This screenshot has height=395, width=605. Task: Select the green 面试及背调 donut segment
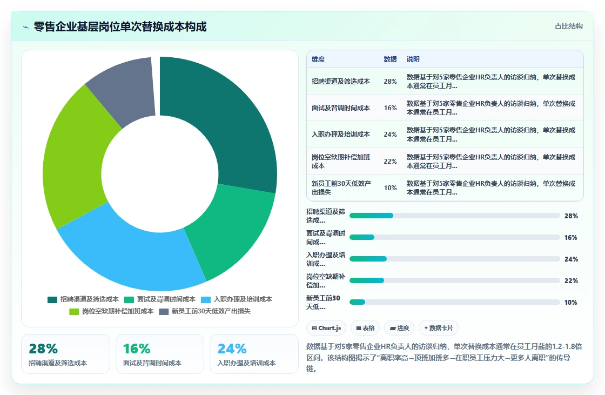(232, 230)
